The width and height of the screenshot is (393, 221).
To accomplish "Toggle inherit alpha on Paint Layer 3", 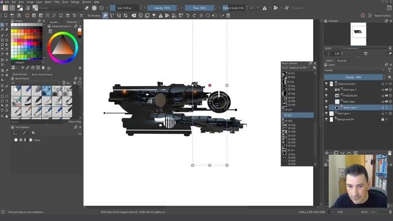I will coord(386,90).
